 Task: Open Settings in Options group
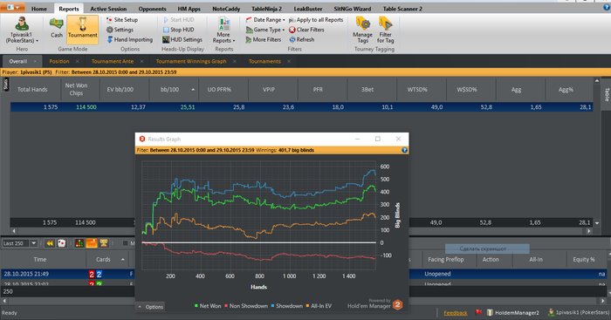[x=120, y=30]
